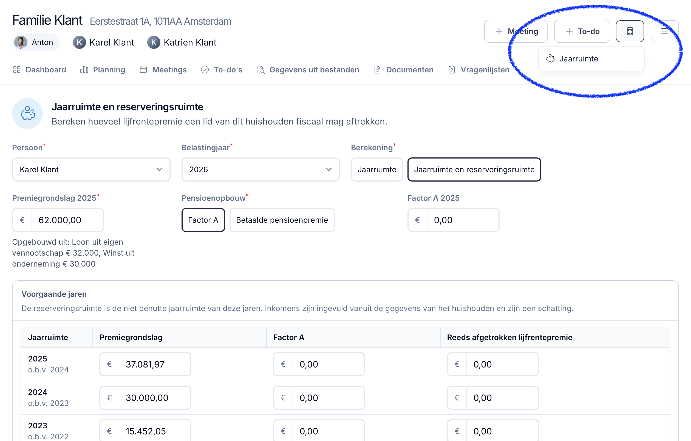691x441 pixels.
Task: Click the Karel Klant name chip
Action: tap(103, 43)
